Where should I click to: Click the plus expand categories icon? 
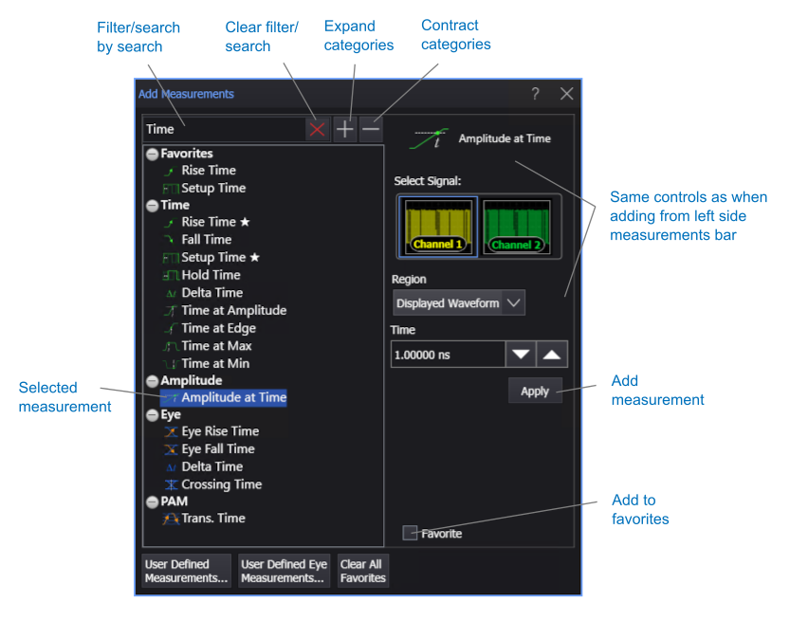pos(345,130)
